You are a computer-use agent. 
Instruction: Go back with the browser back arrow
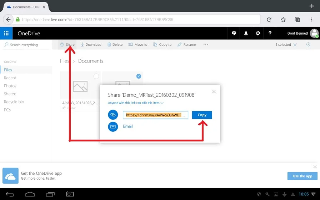(x=8, y=20)
